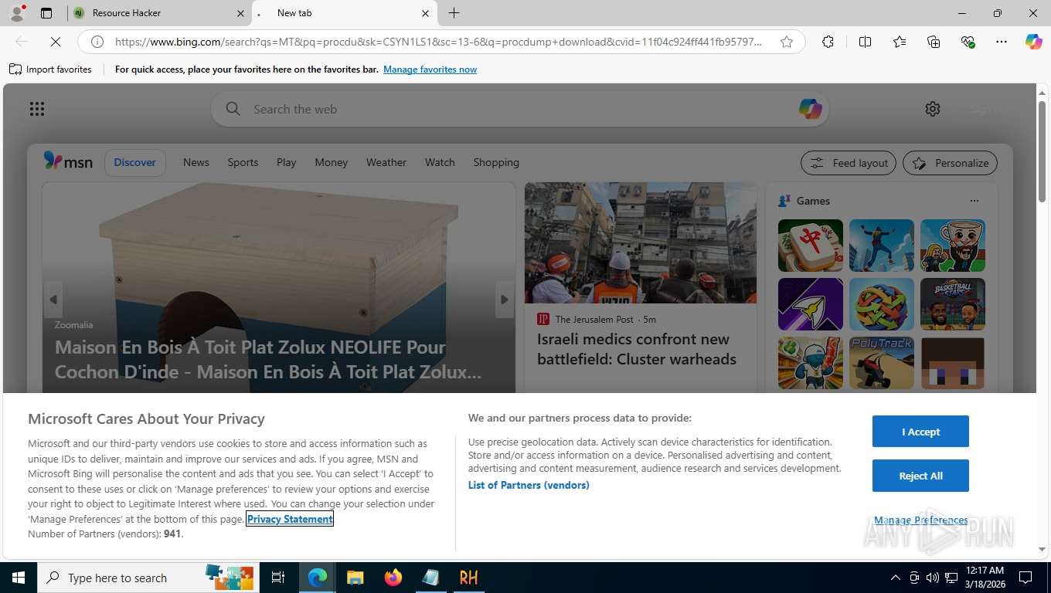1051x593 pixels.
Task: Show hidden system tray icons
Action: [x=895, y=578]
